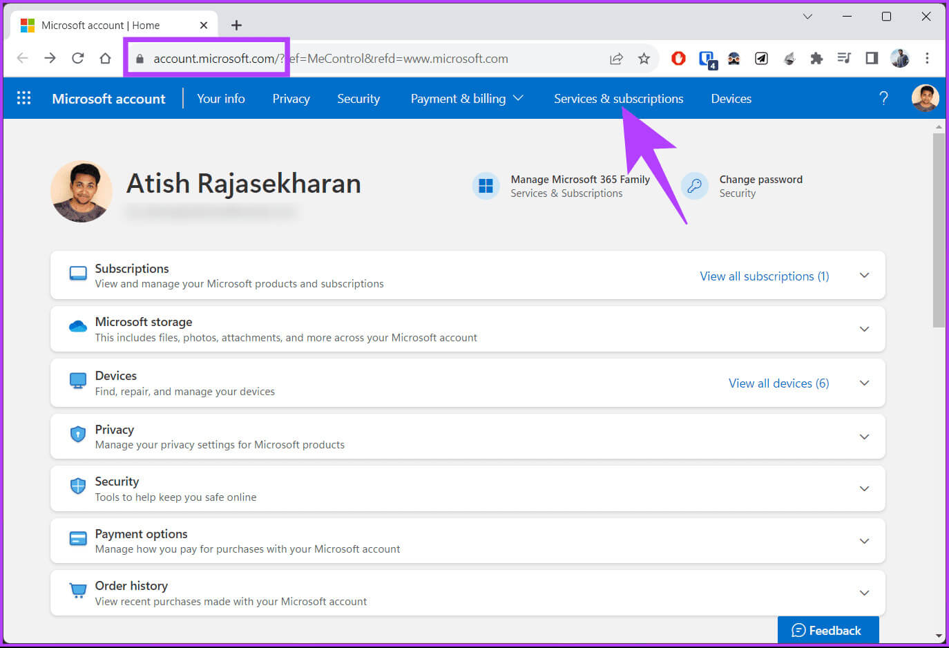Open the Chrome profile avatar
Screen dimensions: 949x648
[899, 58]
